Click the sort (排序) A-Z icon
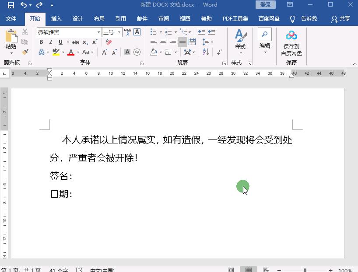The width and height of the screenshot is (358, 272). tap(205, 52)
